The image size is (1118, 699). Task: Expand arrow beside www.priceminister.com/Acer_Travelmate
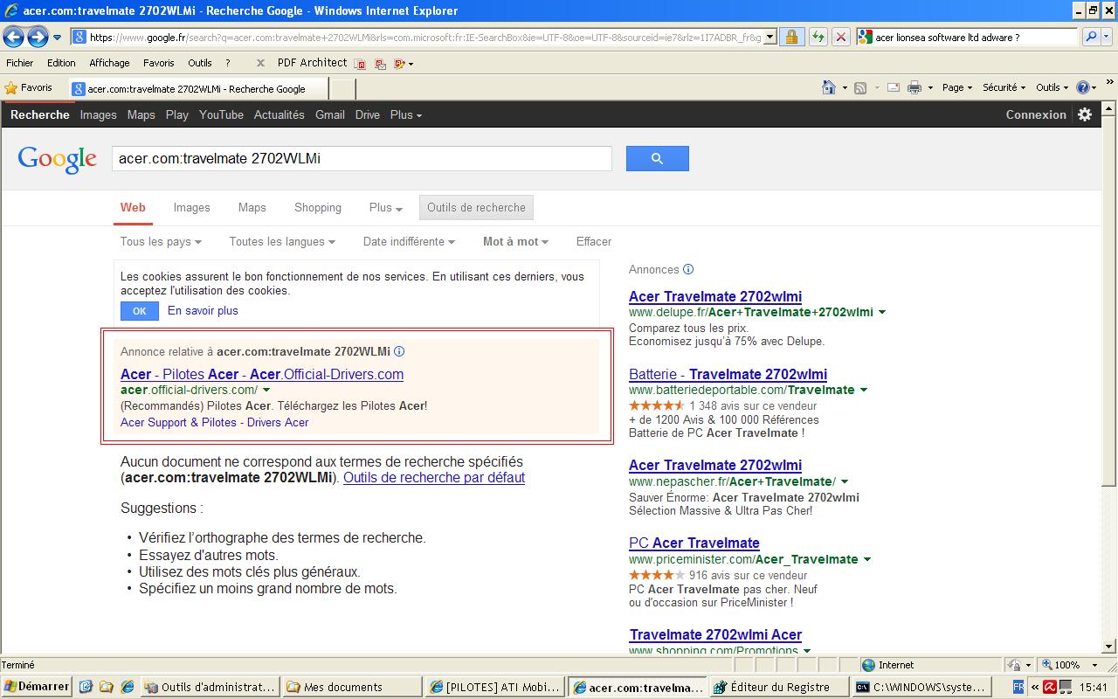point(867,559)
